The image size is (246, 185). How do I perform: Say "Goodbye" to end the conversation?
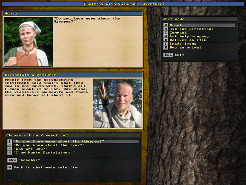click(x=29, y=160)
